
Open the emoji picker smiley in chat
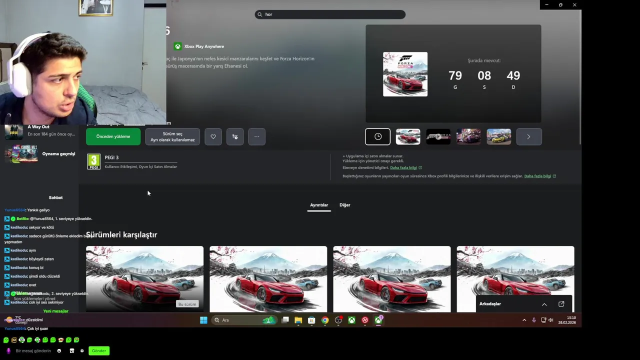coord(59,351)
